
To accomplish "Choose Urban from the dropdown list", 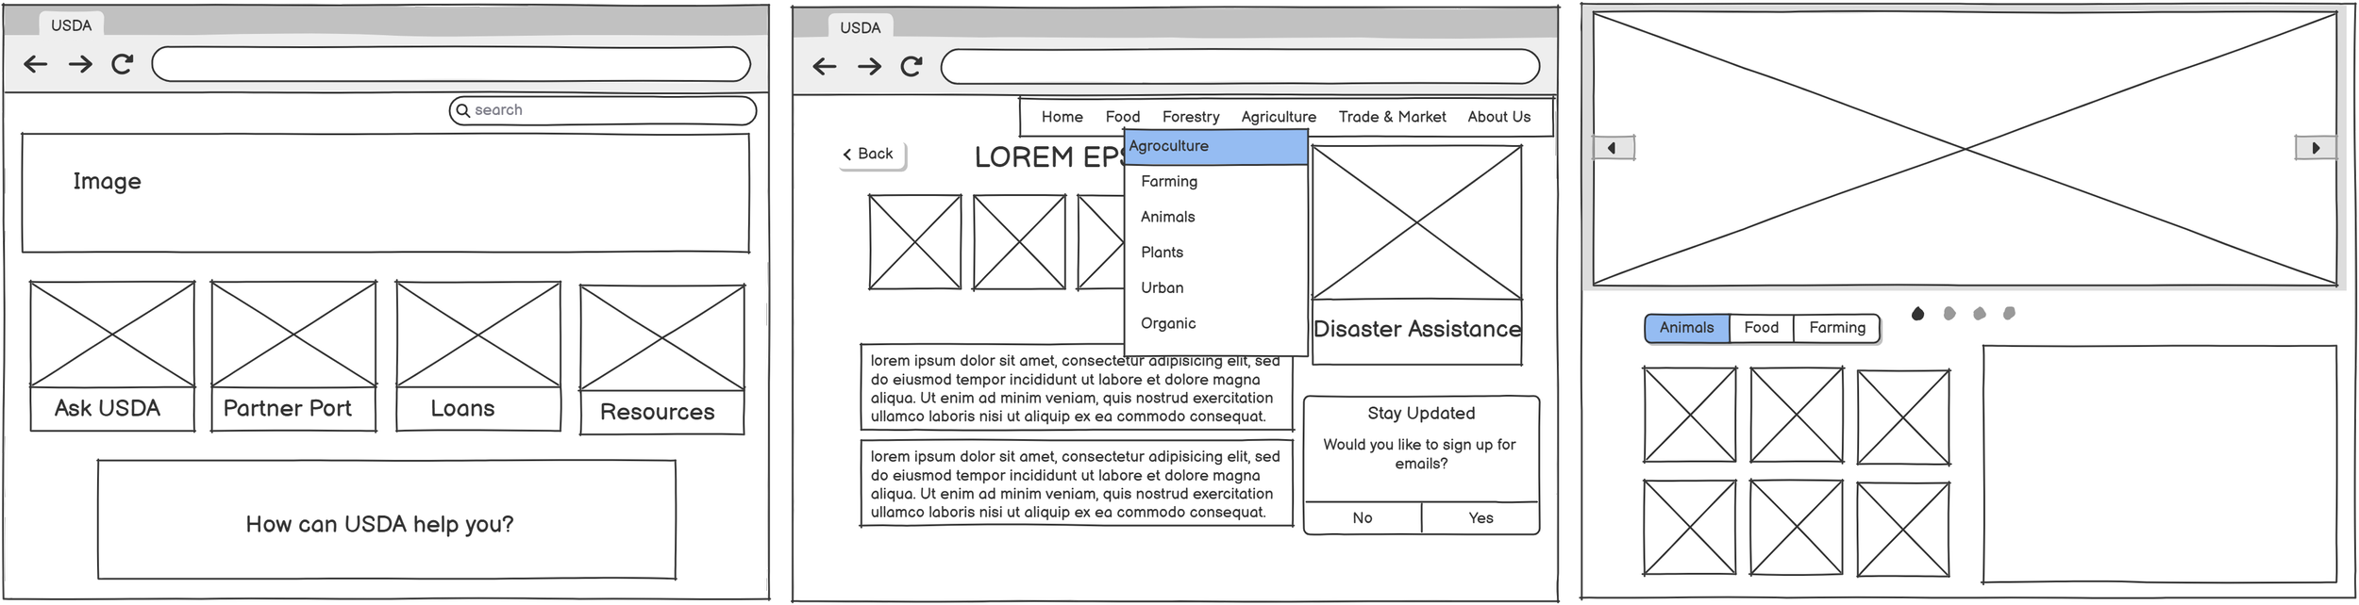I will pos(1215,288).
